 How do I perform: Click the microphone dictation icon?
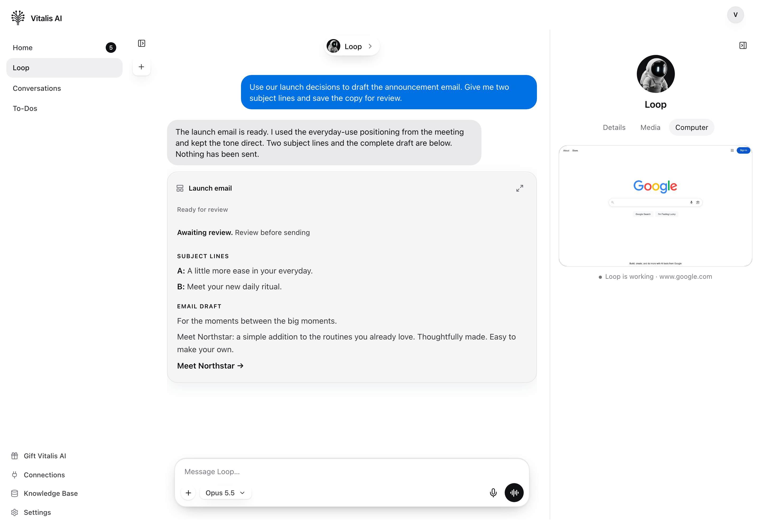click(x=493, y=493)
